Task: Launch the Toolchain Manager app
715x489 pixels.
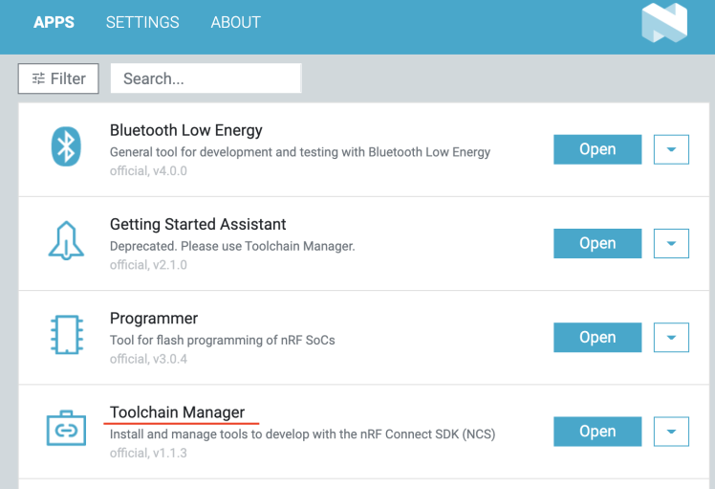Action: (597, 431)
